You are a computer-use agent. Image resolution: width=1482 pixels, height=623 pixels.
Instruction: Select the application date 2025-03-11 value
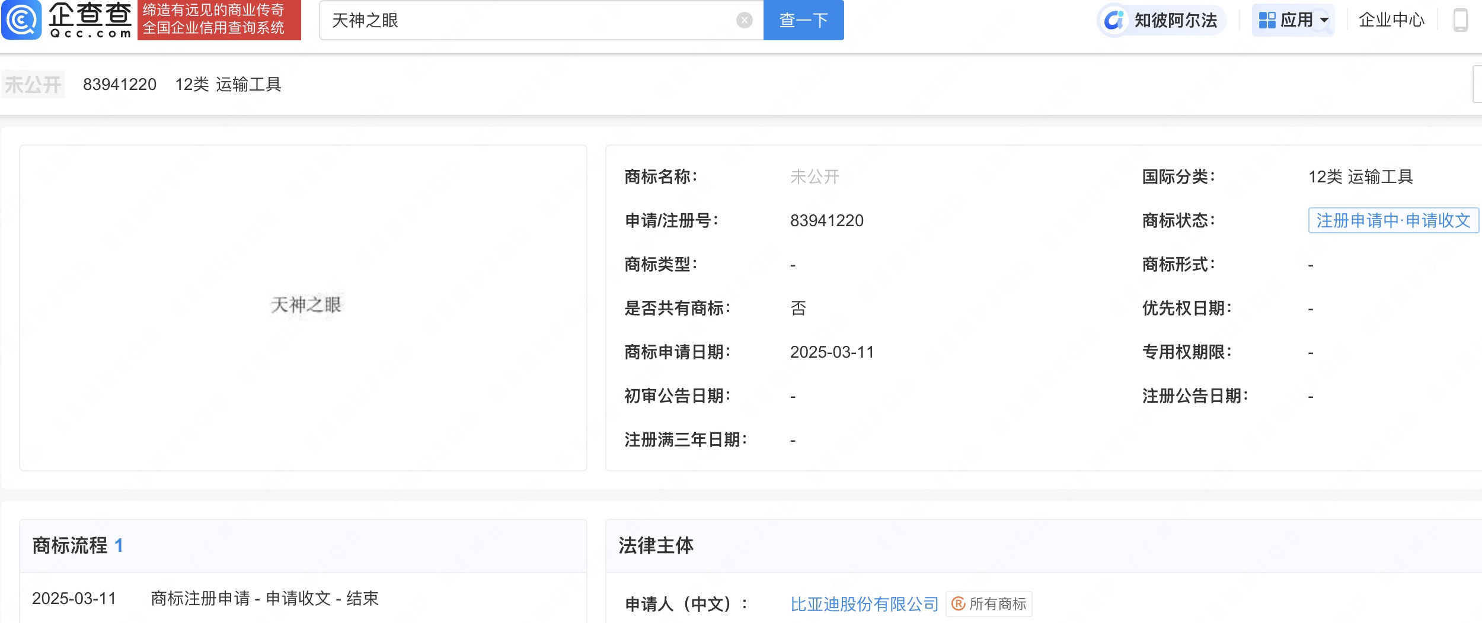[x=832, y=352]
